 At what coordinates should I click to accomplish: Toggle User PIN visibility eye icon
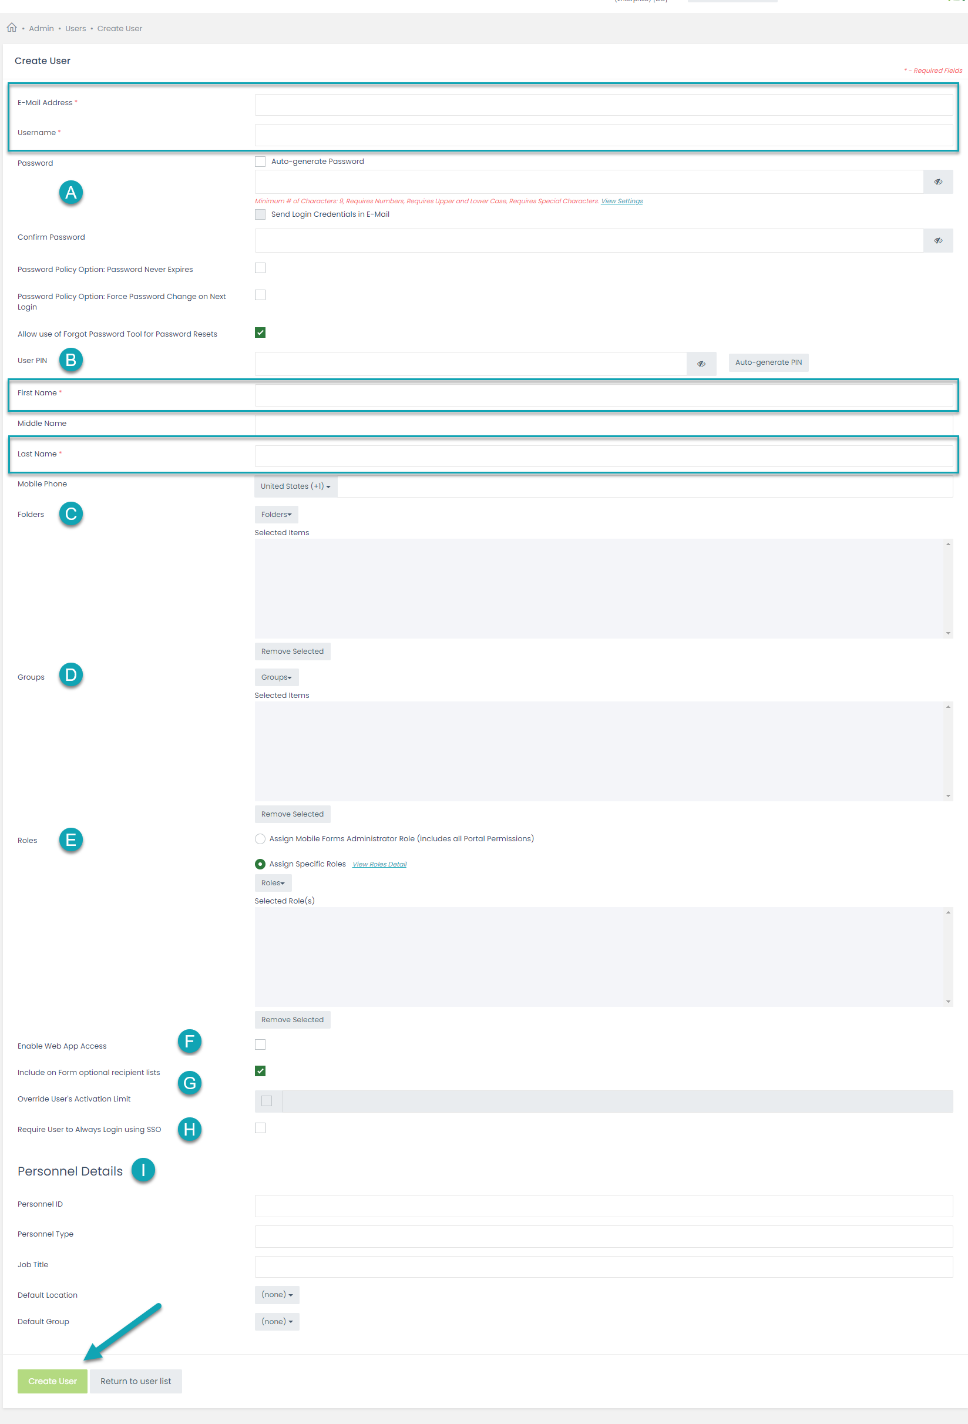pos(701,364)
